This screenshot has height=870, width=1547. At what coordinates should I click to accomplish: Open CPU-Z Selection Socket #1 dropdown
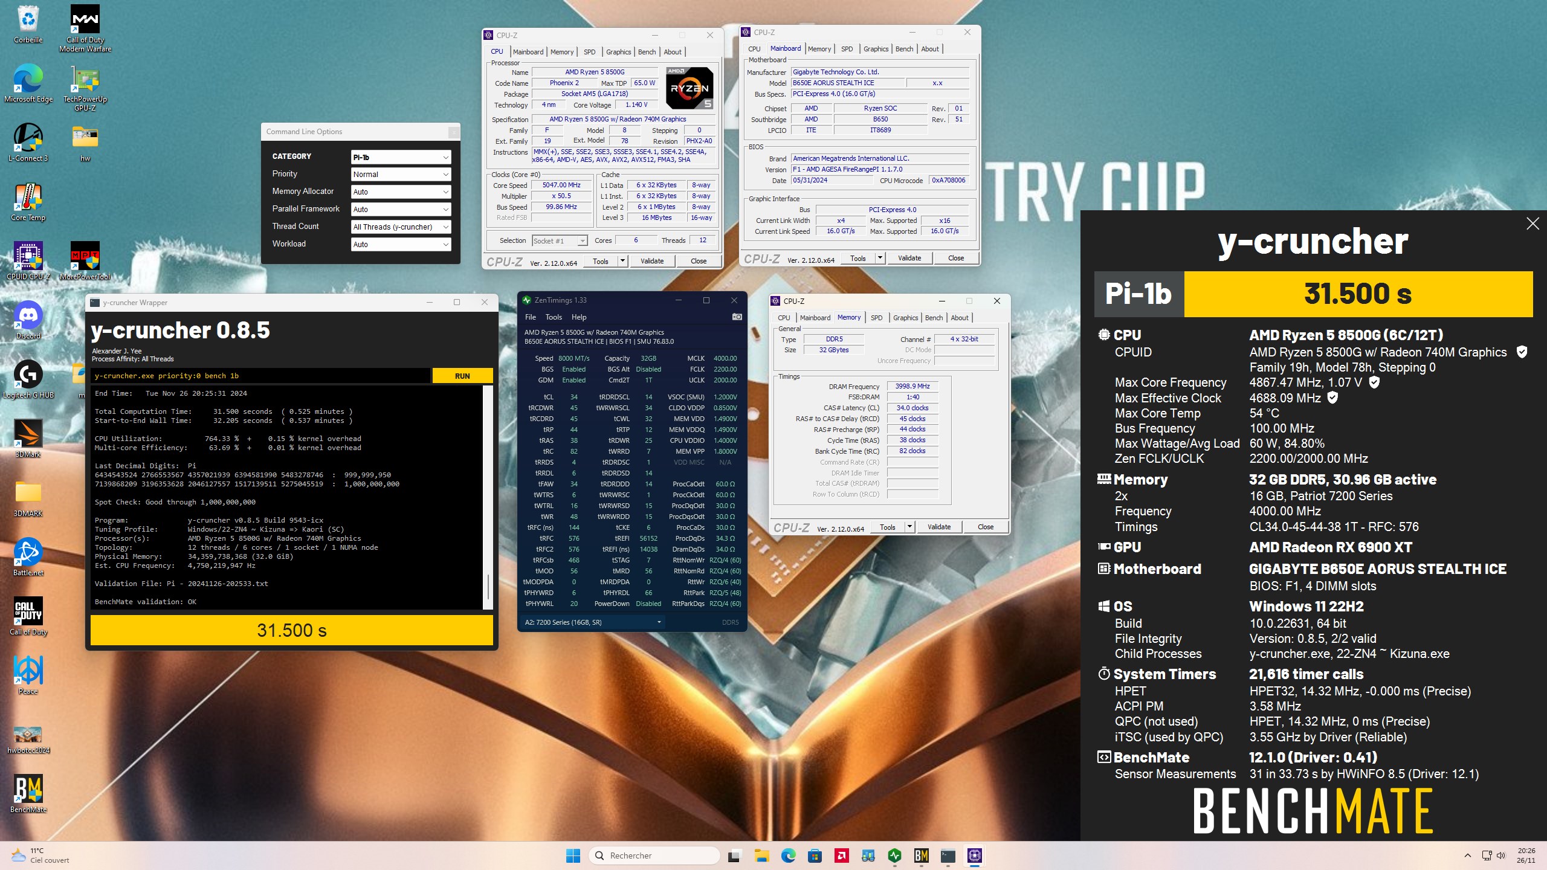click(x=560, y=240)
